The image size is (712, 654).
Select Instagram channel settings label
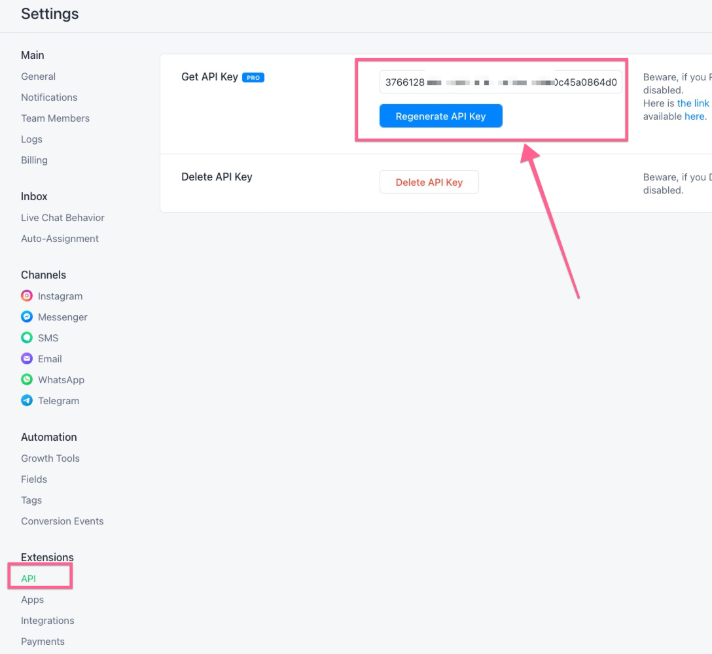(60, 296)
